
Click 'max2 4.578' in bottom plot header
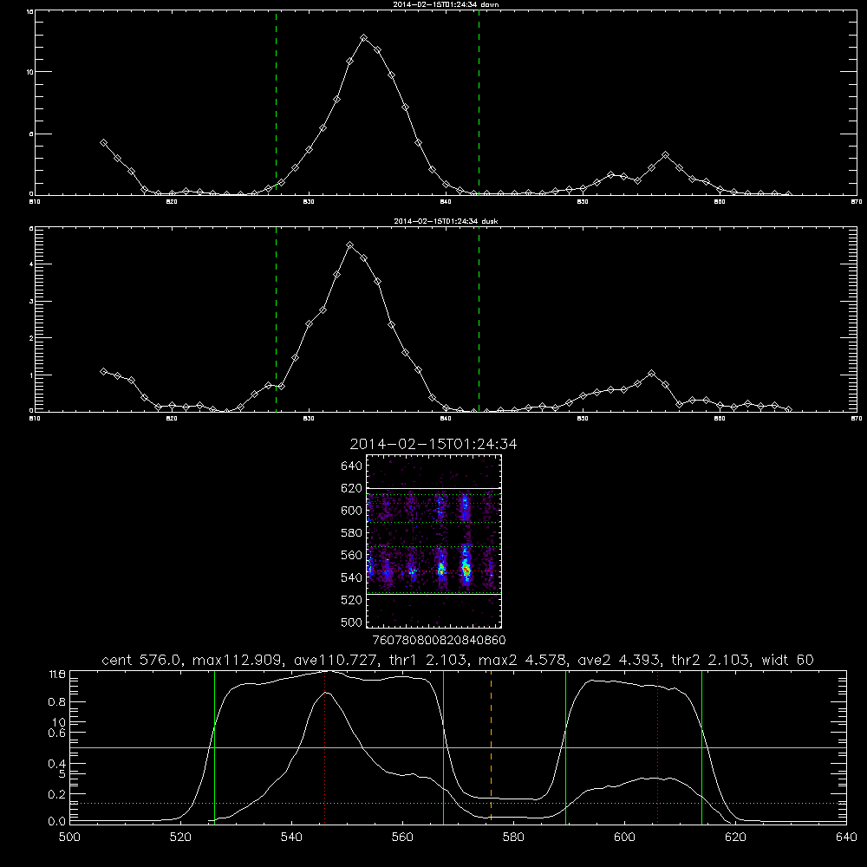[x=521, y=660]
